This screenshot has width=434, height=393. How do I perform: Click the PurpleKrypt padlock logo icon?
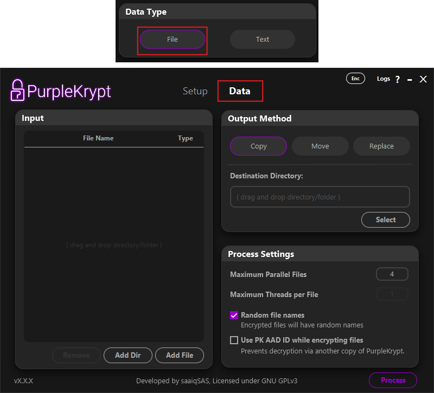coord(18,90)
